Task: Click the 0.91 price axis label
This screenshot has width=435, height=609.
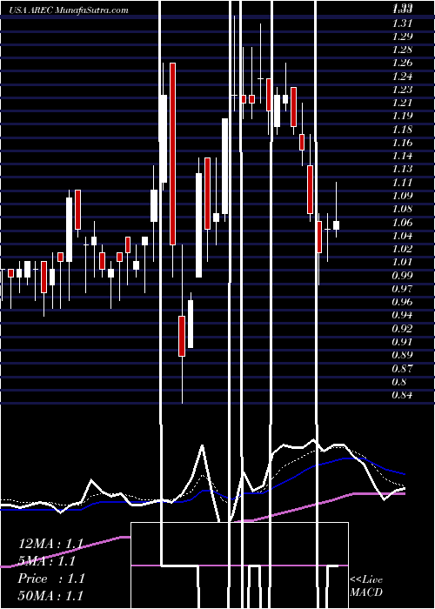Action: (x=402, y=342)
